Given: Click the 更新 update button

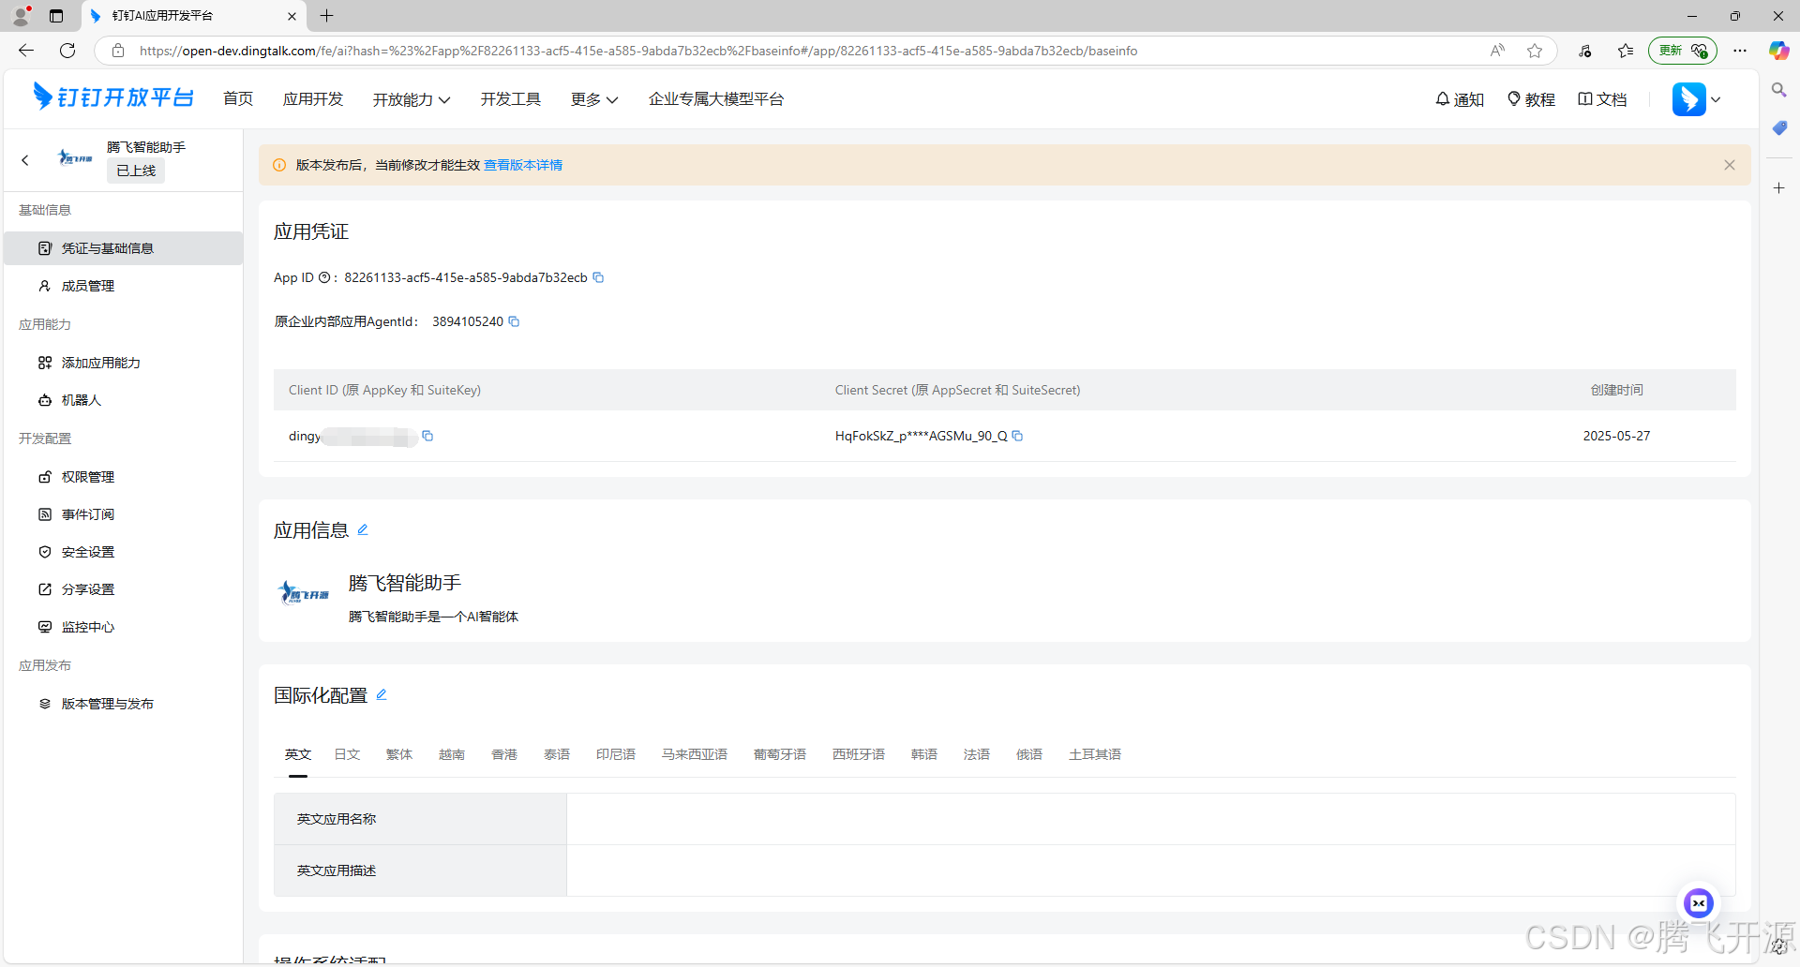Looking at the screenshot, I should point(1682,51).
